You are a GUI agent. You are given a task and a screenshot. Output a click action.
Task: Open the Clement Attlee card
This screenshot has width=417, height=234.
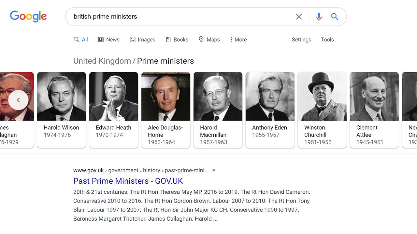374,110
